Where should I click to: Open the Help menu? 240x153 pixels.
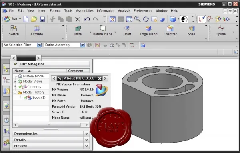[174, 11]
